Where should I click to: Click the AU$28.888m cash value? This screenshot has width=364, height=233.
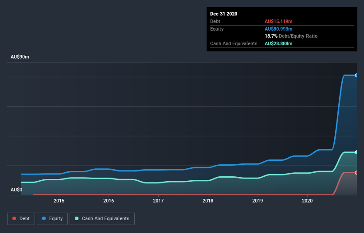pyautogui.click(x=278, y=43)
